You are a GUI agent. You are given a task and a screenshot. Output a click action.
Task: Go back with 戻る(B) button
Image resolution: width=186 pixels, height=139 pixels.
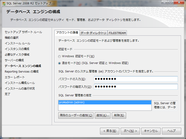tap(109, 131)
